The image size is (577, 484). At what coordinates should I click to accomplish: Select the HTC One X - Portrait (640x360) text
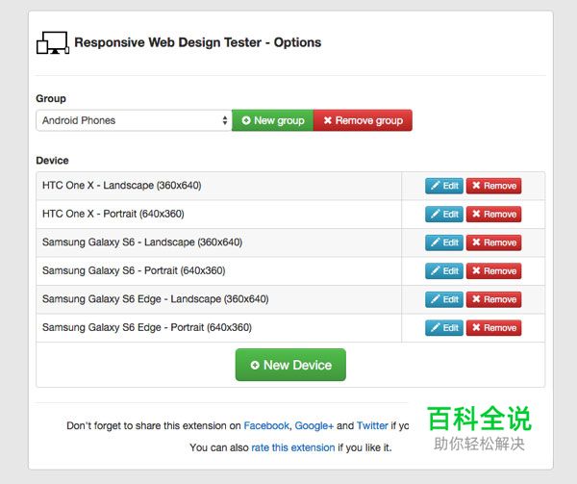click(113, 214)
